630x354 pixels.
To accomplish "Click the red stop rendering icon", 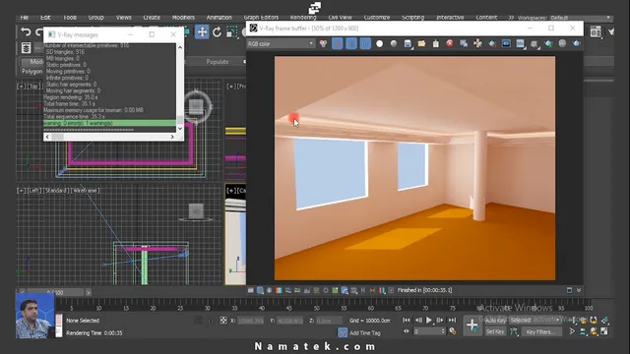I will tap(450, 43).
